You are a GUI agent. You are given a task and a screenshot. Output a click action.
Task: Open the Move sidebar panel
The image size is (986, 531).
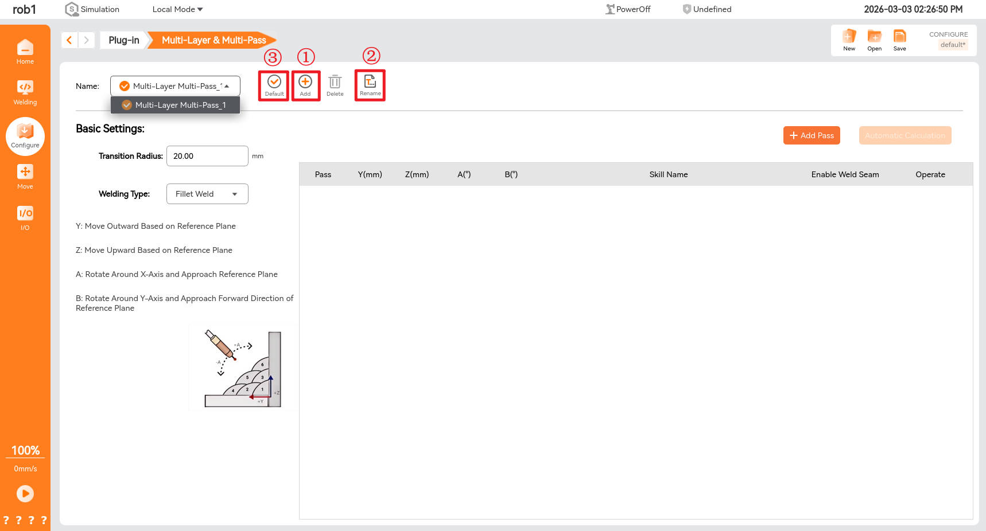tap(25, 177)
